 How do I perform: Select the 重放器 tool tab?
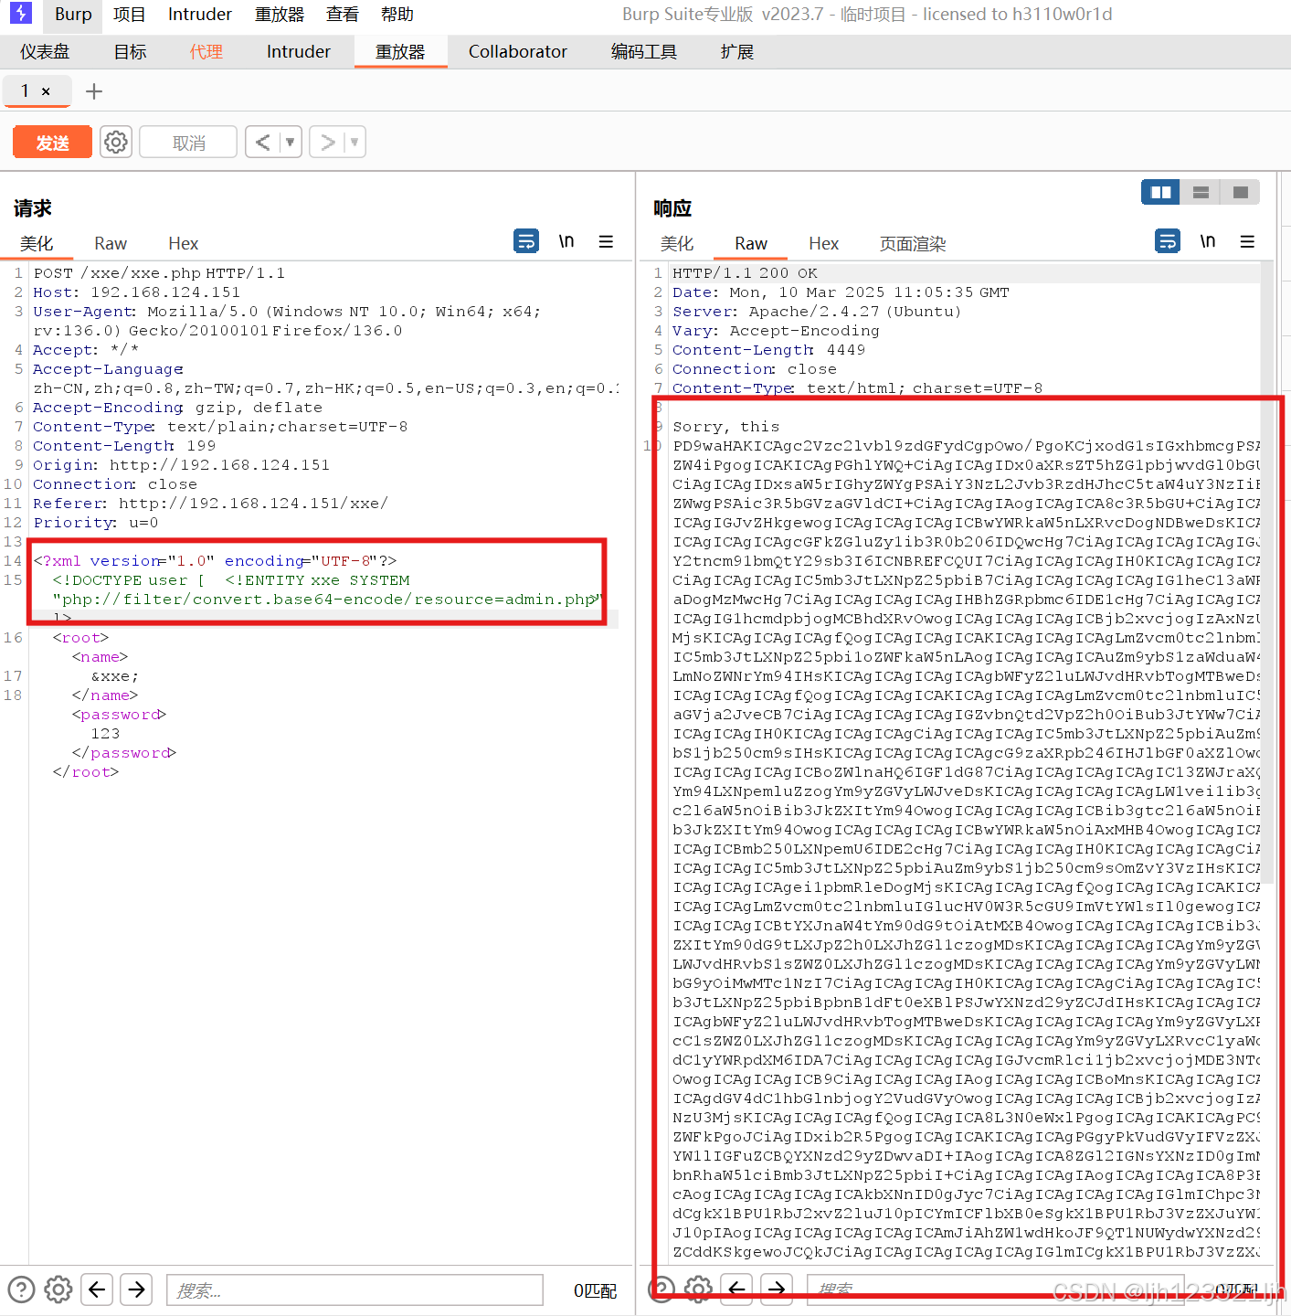(400, 52)
